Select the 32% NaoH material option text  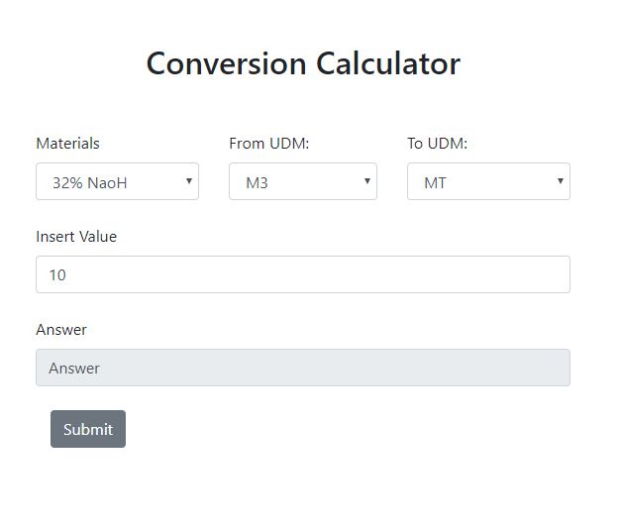pos(90,182)
